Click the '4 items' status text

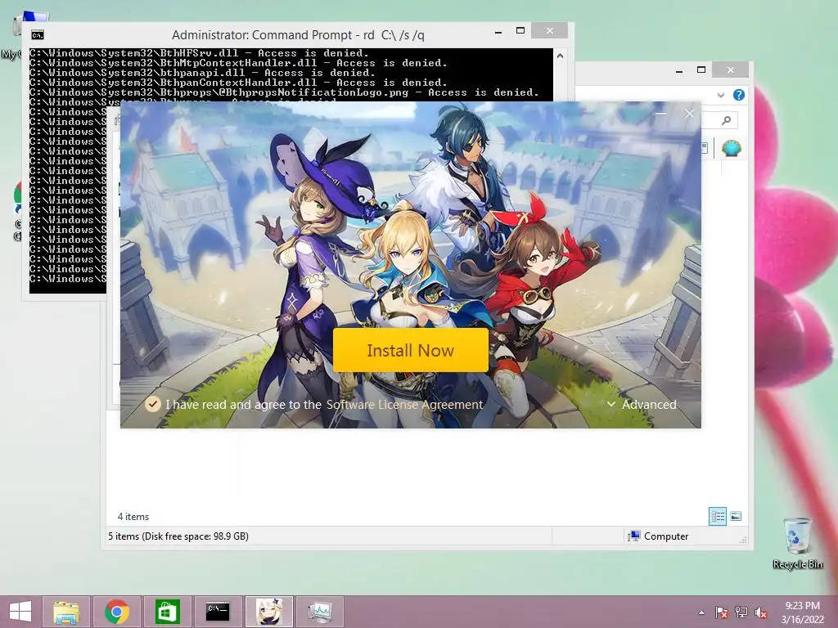click(133, 517)
